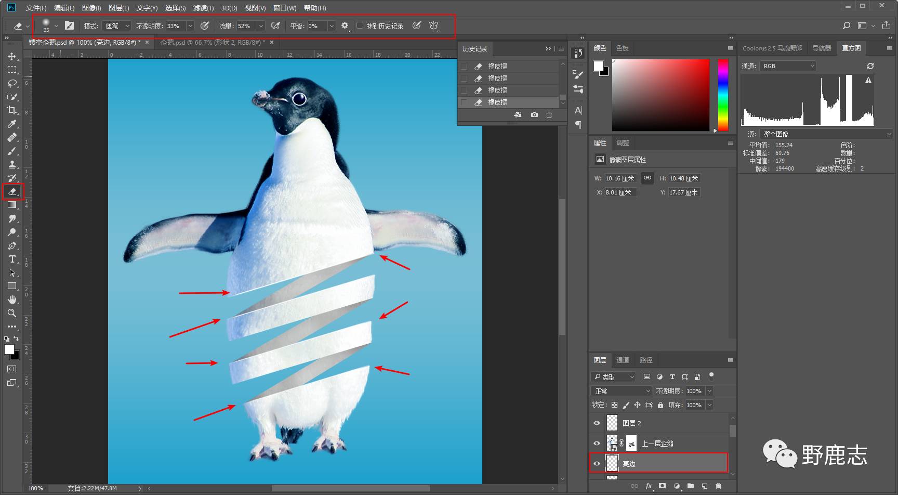Hide the 上一层企鹅 layer
Viewport: 898px width, 495px height.
tap(597, 444)
